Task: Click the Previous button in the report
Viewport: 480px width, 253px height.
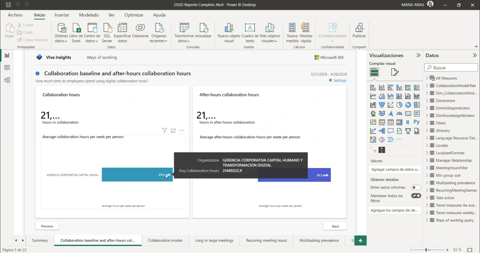Action: (x=47, y=227)
